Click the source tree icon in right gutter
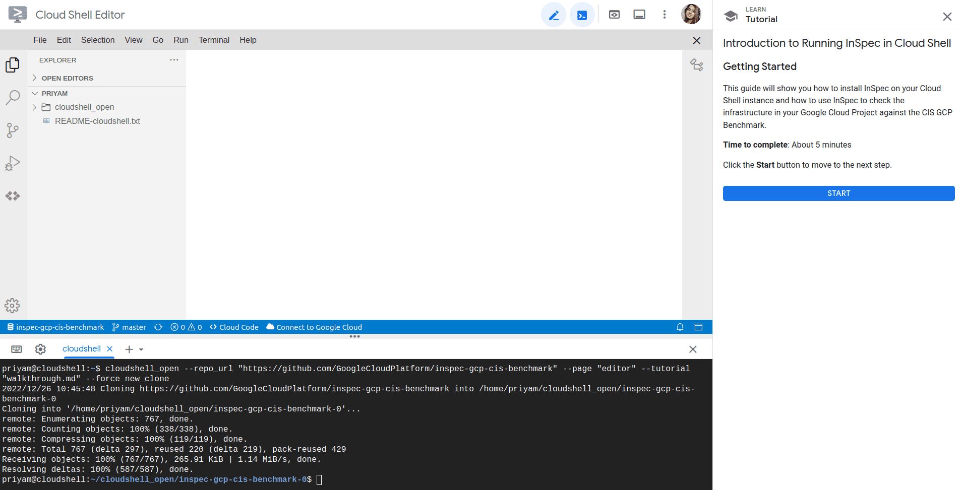The height and width of the screenshot is (490, 962). pos(697,64)
